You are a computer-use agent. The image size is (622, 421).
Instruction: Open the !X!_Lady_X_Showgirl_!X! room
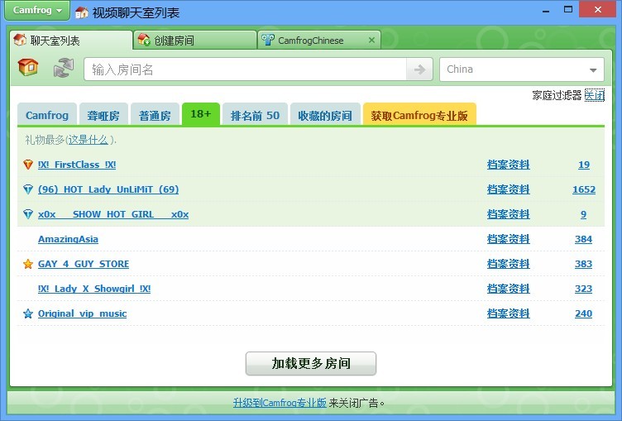click(x=94, y=289)
